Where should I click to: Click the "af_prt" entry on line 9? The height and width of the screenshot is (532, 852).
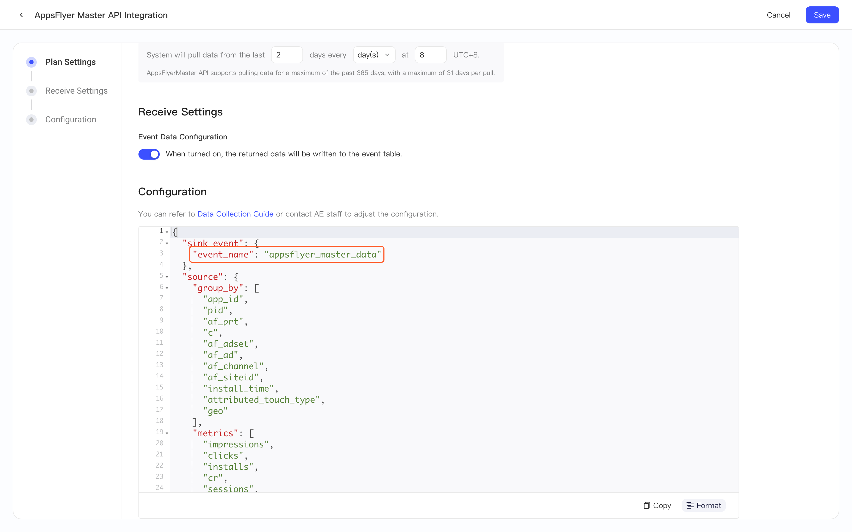pos(223,322)
